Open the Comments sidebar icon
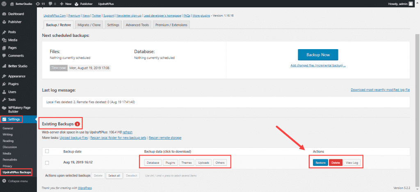This screenshot has height=192, width=420. [4, 56]
